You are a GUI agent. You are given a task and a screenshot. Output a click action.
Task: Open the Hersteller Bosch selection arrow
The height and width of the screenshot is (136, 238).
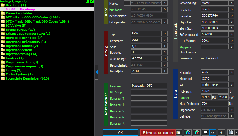(231, 10)
